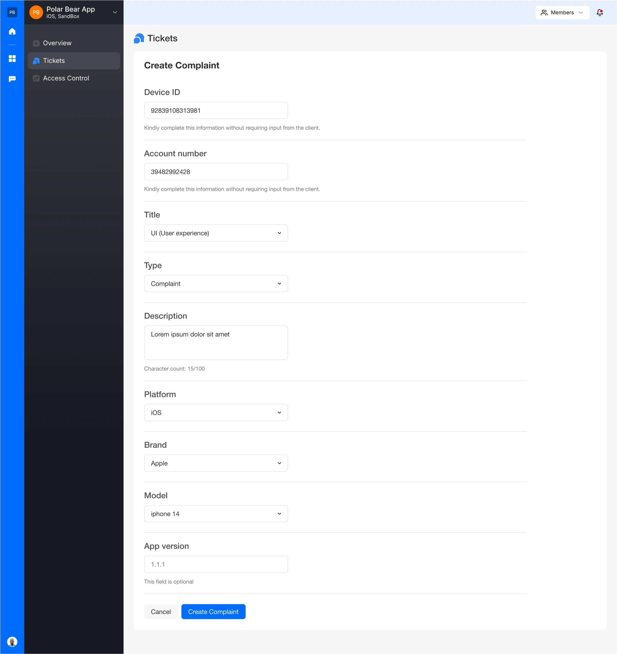
Task: Click into the Description text area
Action: point(216,343)
